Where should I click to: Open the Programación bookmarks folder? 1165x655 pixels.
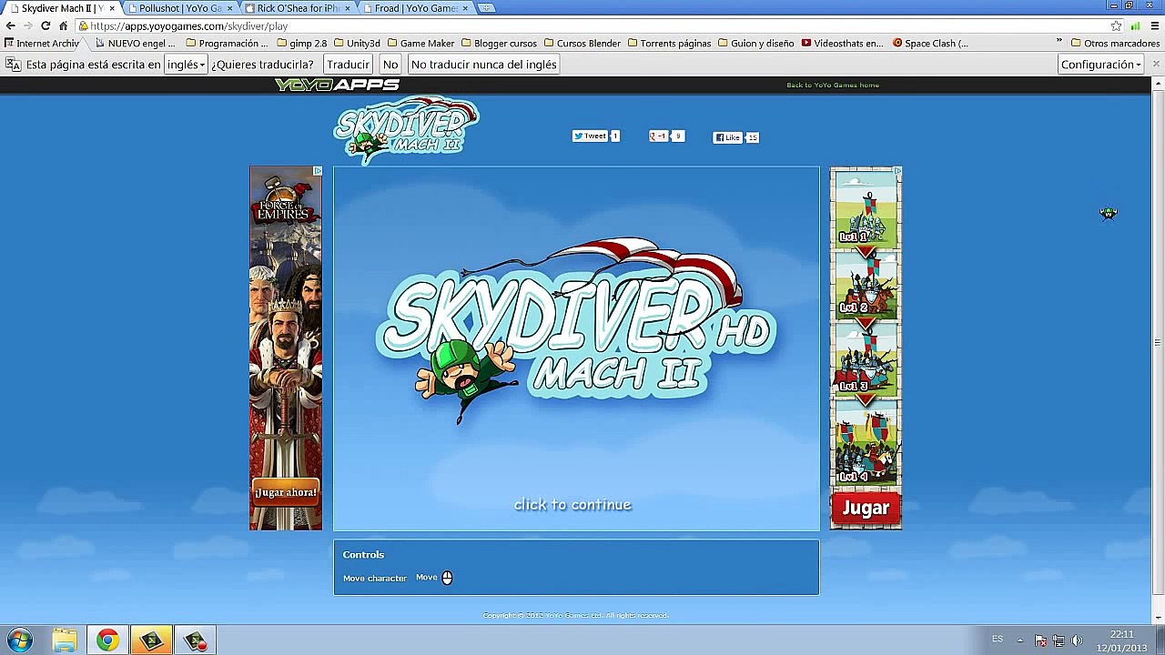tap(227, 43)
